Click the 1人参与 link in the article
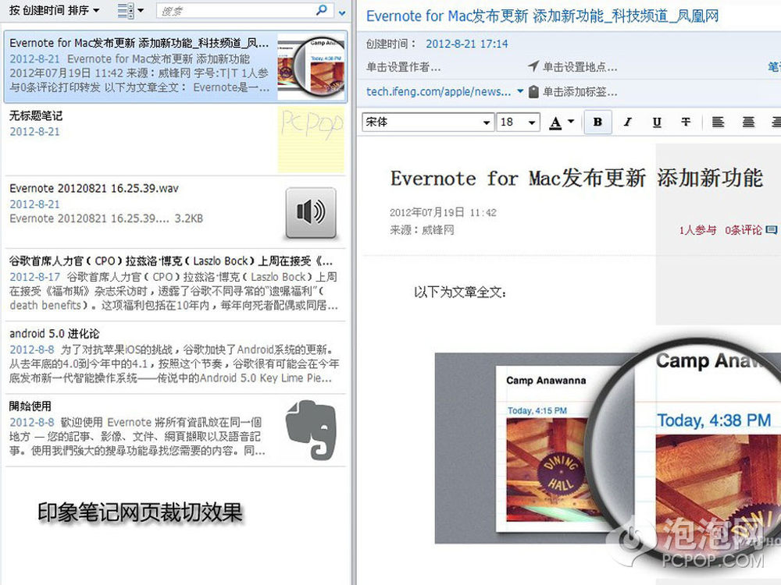The height and width of the screenshot is (585, 781). [x=697, y=230]
